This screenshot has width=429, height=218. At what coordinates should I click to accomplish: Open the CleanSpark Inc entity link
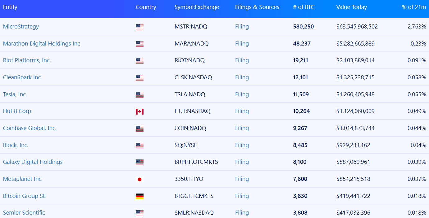(22, 77)
